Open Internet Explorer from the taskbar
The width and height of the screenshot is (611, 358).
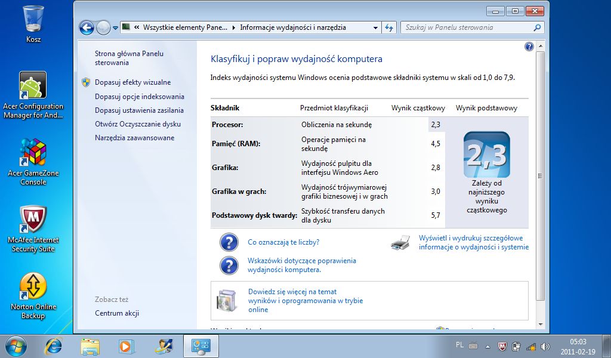click(x=53, y=346)
